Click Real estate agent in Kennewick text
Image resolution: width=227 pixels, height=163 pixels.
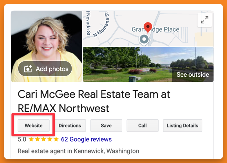point(78,151)
